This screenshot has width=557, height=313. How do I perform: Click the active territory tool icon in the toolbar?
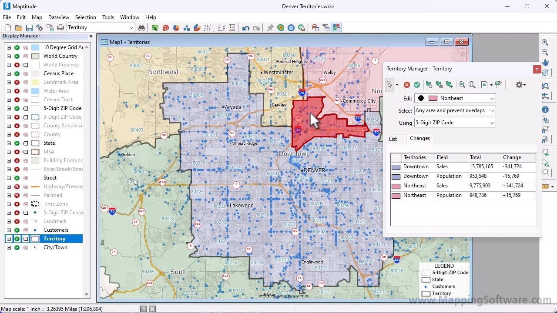click(x=336, y=28)
